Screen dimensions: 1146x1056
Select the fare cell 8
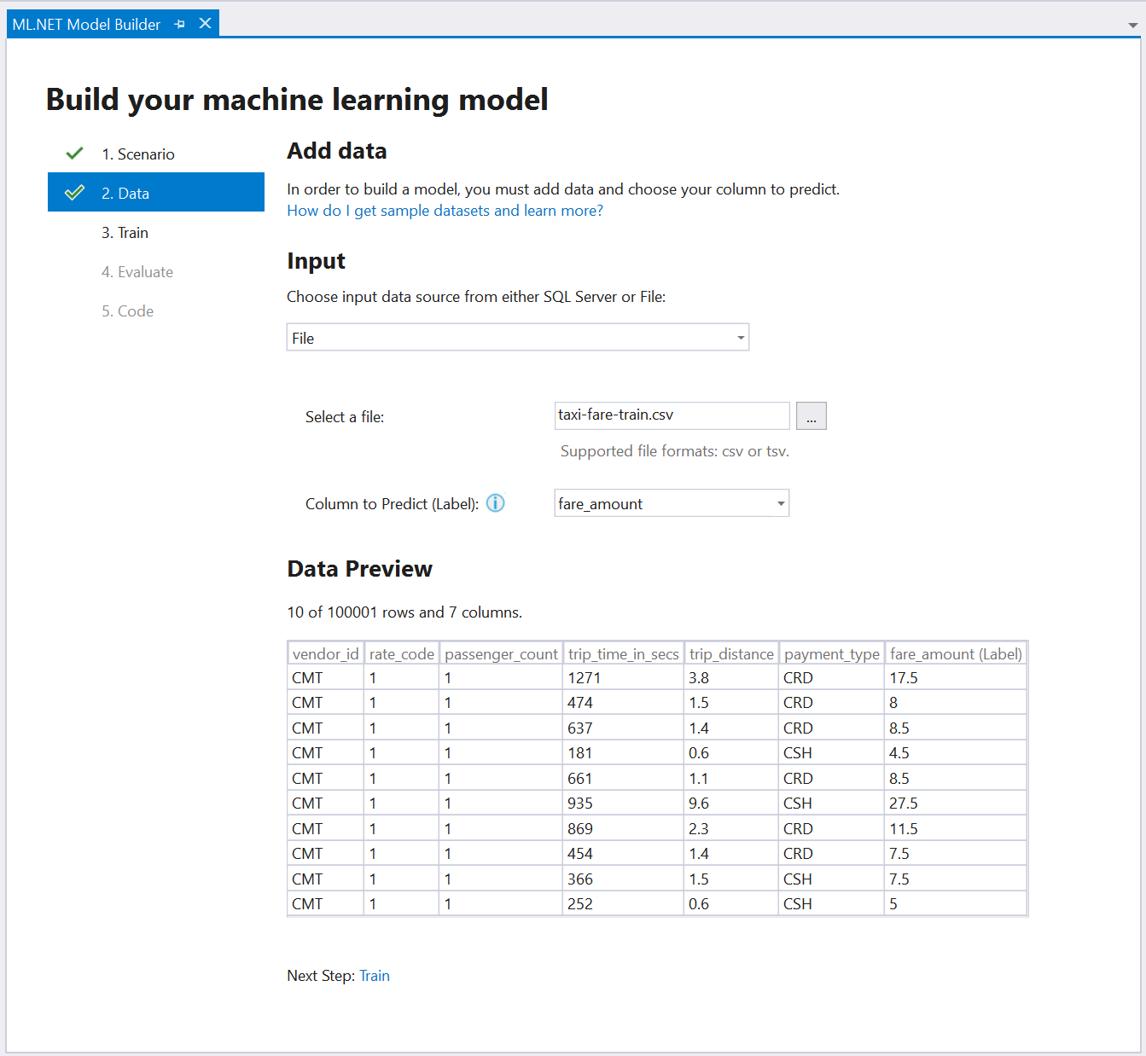tap(956, 703)
